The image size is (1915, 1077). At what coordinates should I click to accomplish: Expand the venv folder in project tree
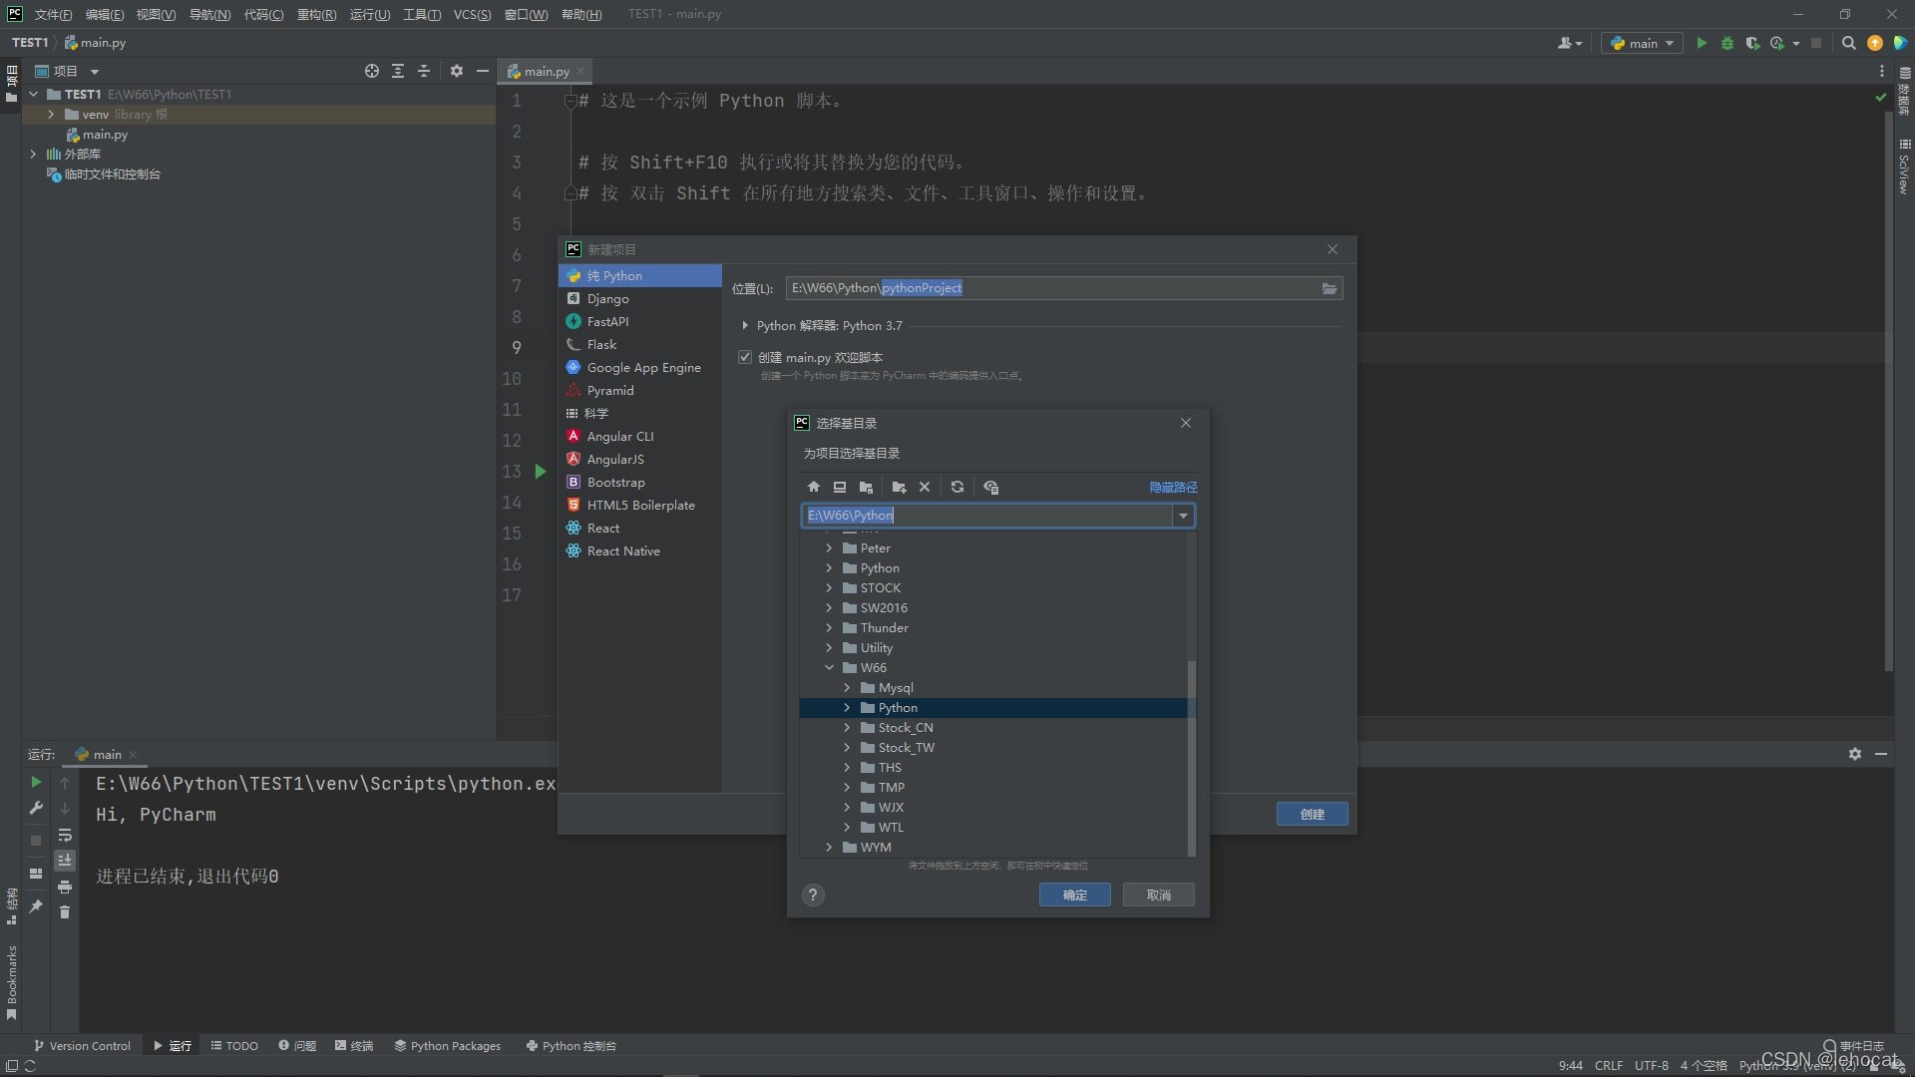click(51, 115)
